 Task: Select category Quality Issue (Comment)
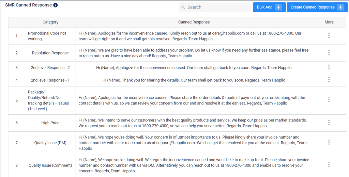point(50,165)
